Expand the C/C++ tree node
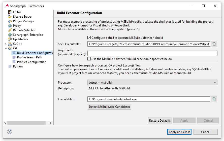Viewport: 224px width, 141px height. point(6,44)
